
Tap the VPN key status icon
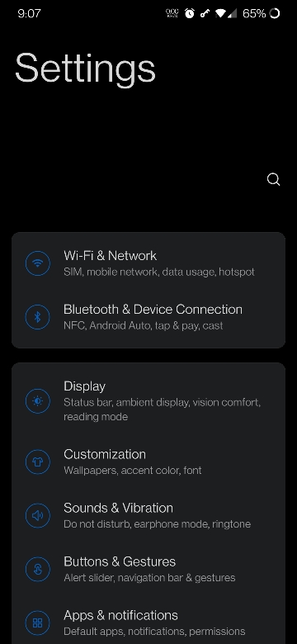[x=205, y=13]
